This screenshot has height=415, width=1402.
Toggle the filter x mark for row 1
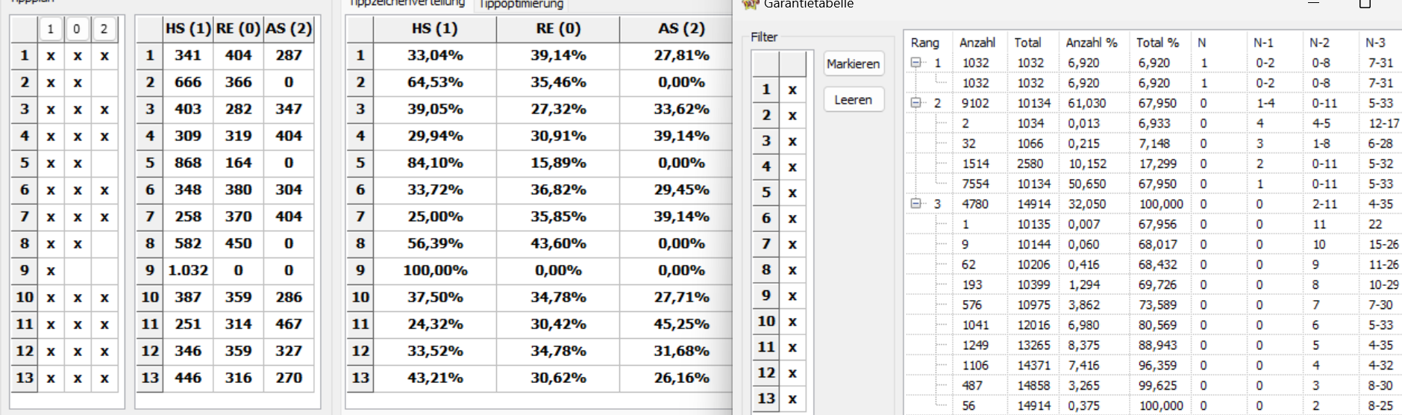click(792, 90)
